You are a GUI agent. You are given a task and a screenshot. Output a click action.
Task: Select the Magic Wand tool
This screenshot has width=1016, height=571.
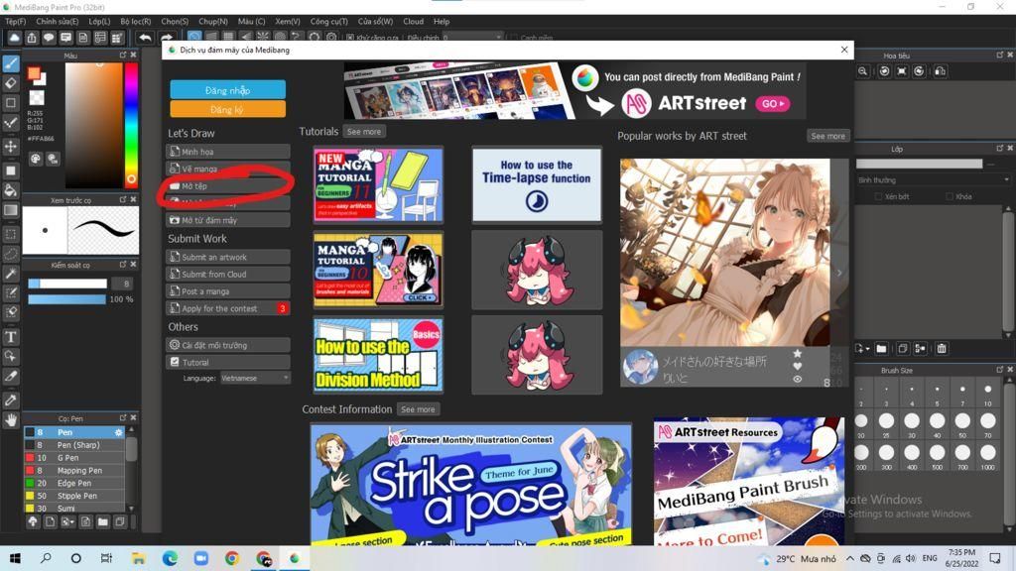pyautogui.click(x=11, y=274)
